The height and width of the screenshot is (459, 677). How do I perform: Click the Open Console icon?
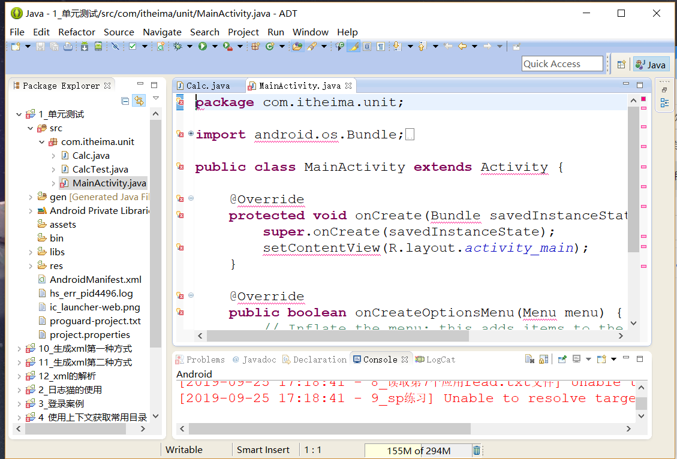point(602,359)
